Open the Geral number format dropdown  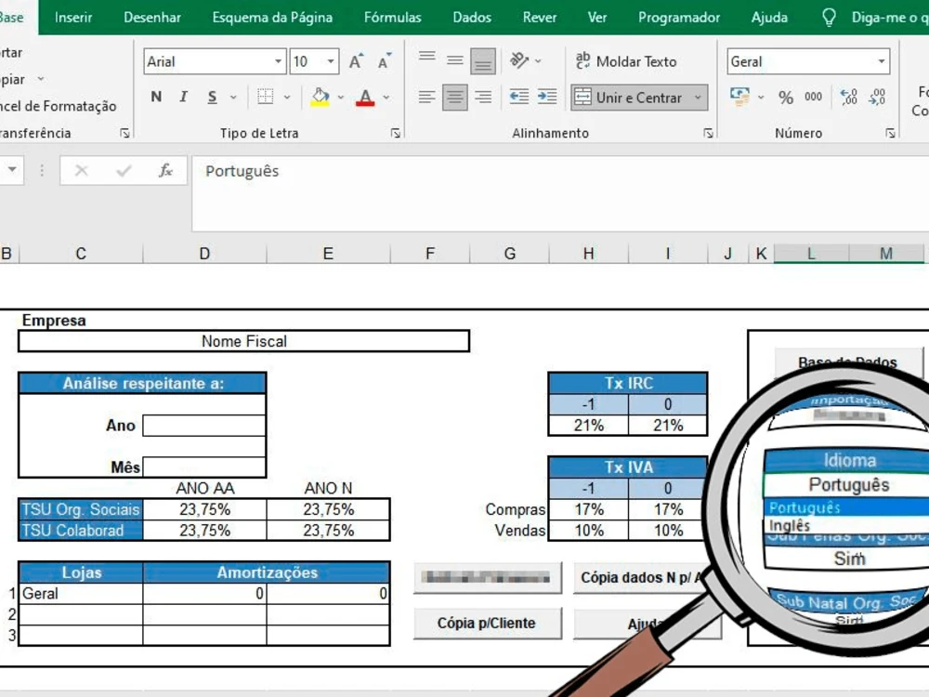(882, 61)
